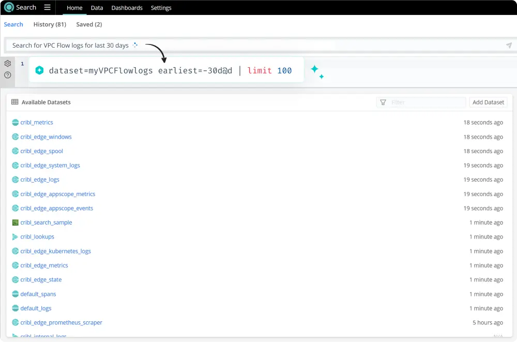Click the default_spans dataset icon
Viewport: 517px width, 342px height.
(x=15, y=294)
